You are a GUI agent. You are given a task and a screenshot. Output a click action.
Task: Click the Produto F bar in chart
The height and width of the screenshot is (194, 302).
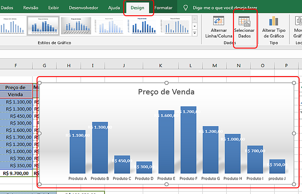[x=188, y=141]
